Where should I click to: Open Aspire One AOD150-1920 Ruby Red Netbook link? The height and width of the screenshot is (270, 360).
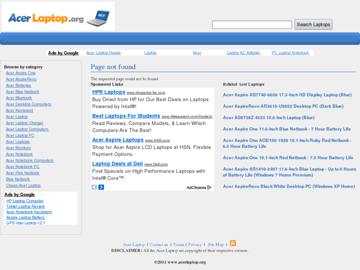click(287, 143)
